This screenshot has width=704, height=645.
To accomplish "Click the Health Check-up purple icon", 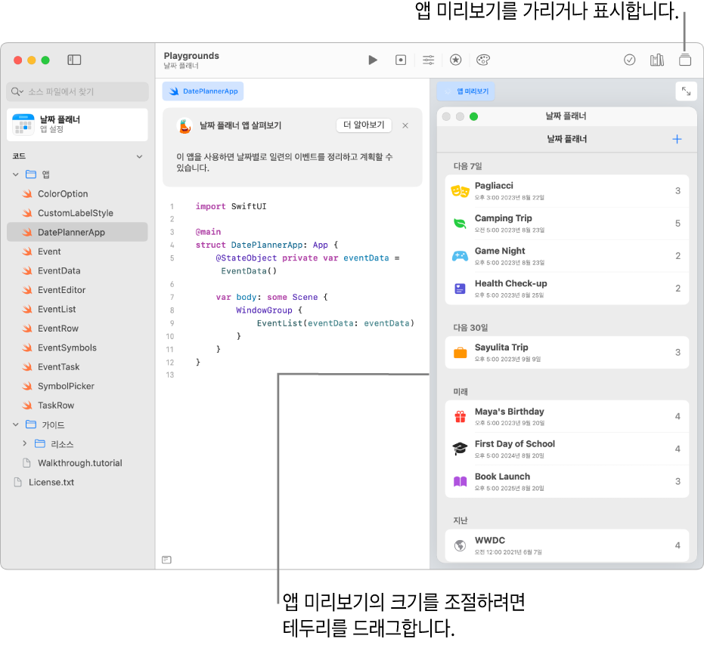I will 461,289.
